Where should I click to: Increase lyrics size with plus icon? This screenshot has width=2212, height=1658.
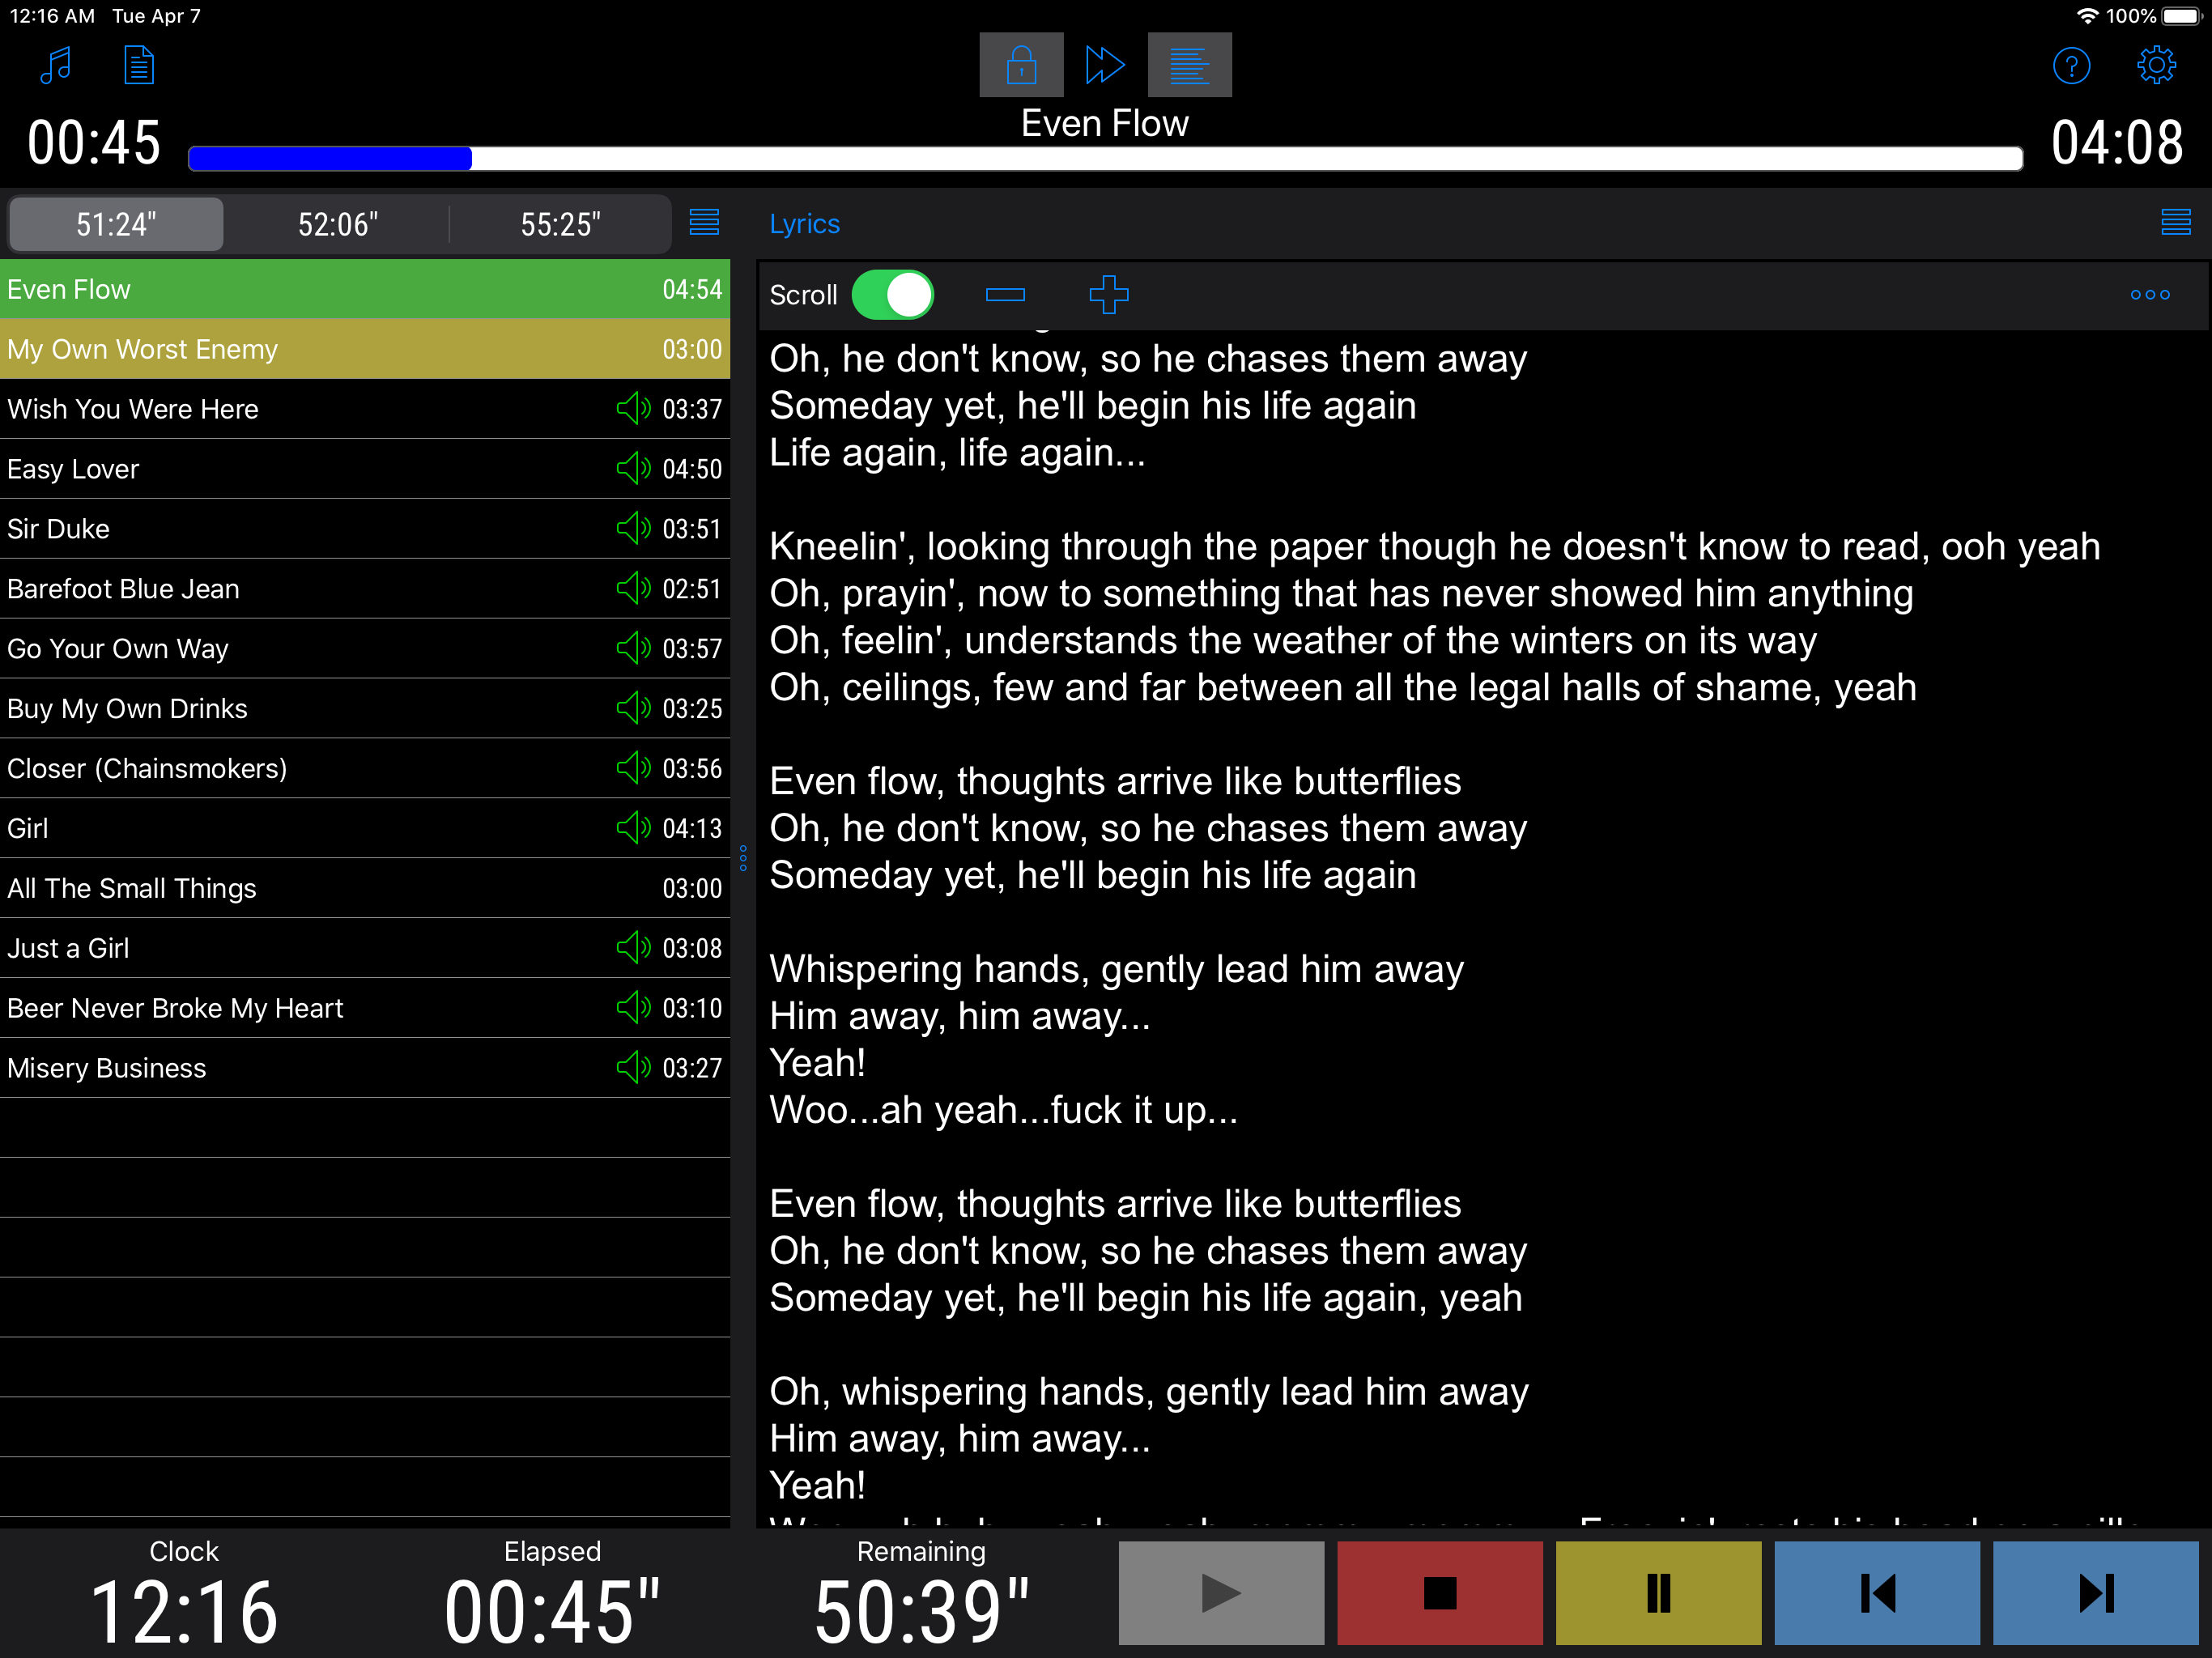point(1108,295)
